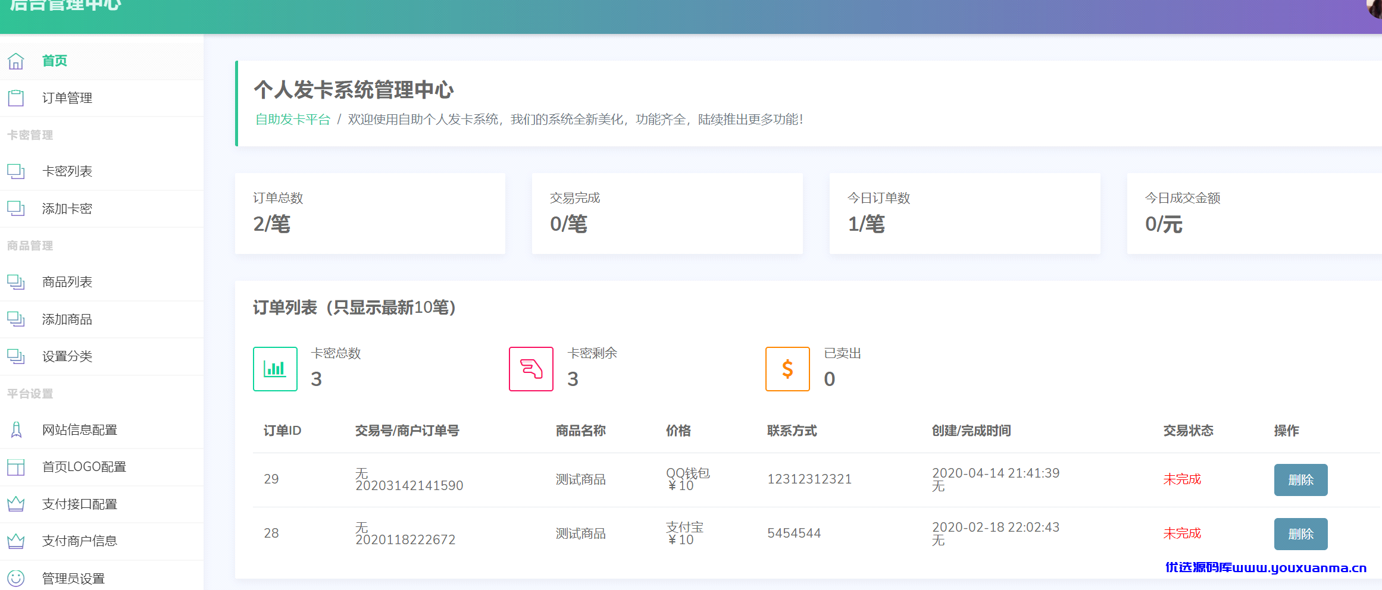Click the clipboard icon beside 订单管理
This screenshot has width=1382, height=590.
16,98
